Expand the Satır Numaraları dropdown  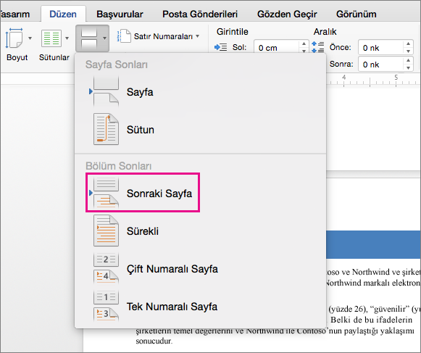pos(198,36)
